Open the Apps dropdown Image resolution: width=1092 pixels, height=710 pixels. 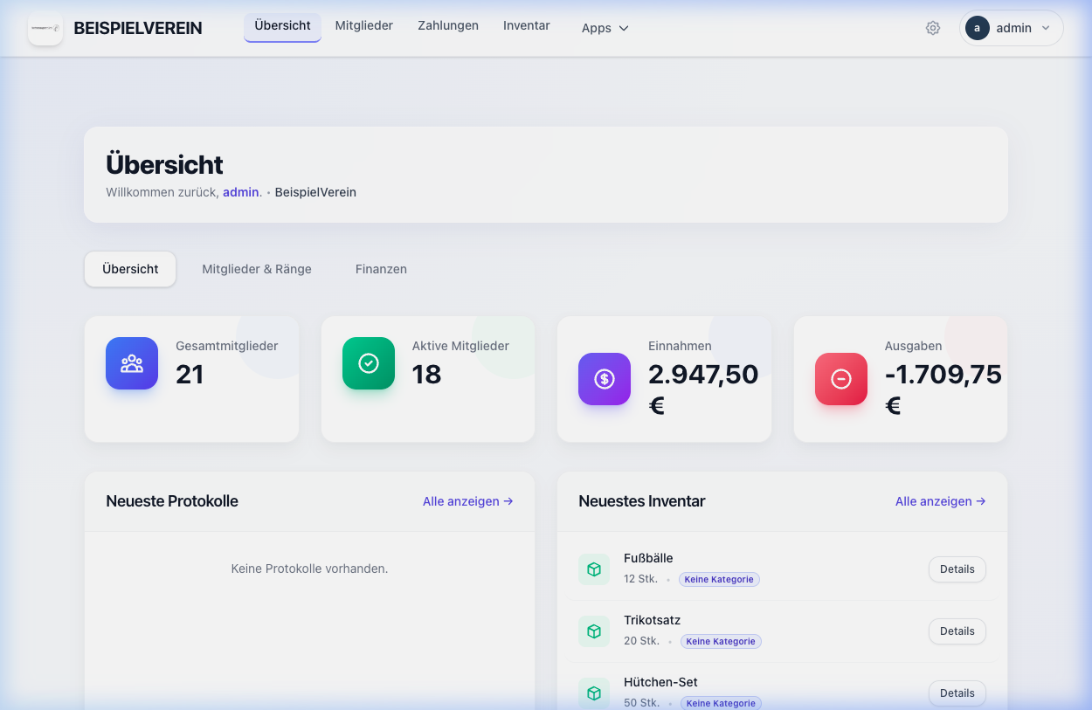(605, 28)
